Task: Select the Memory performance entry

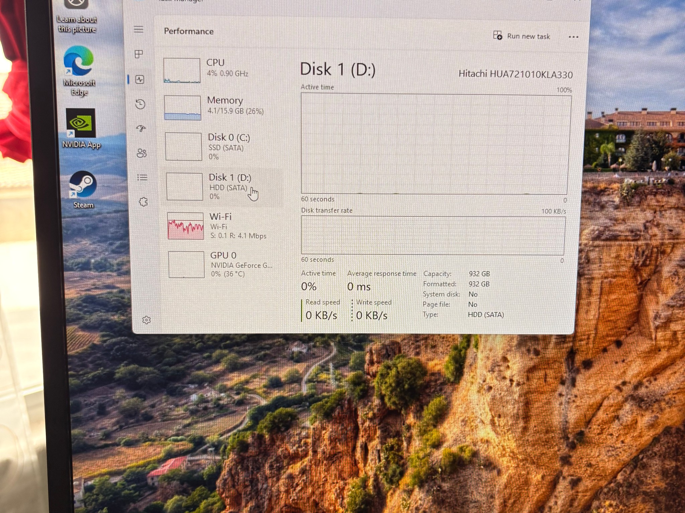Action: (221, 108)
